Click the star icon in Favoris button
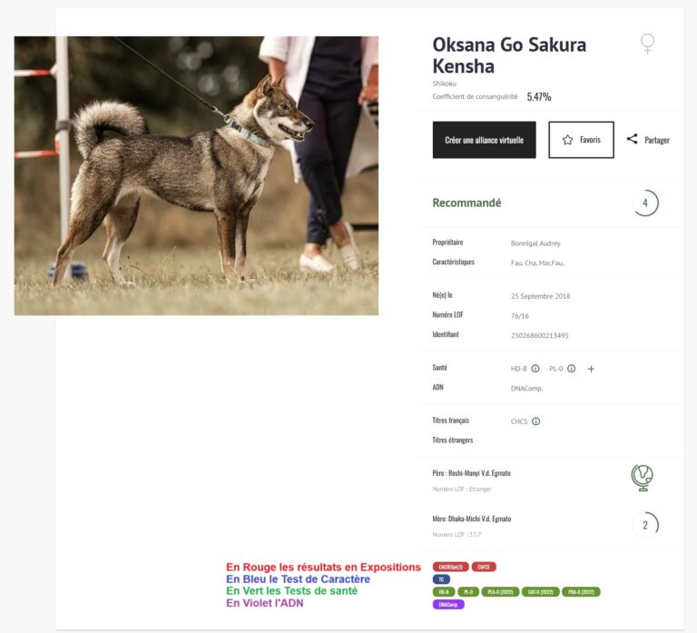This screenshot has width=697, height=633. pyautogui.click(x=567, y=140)
